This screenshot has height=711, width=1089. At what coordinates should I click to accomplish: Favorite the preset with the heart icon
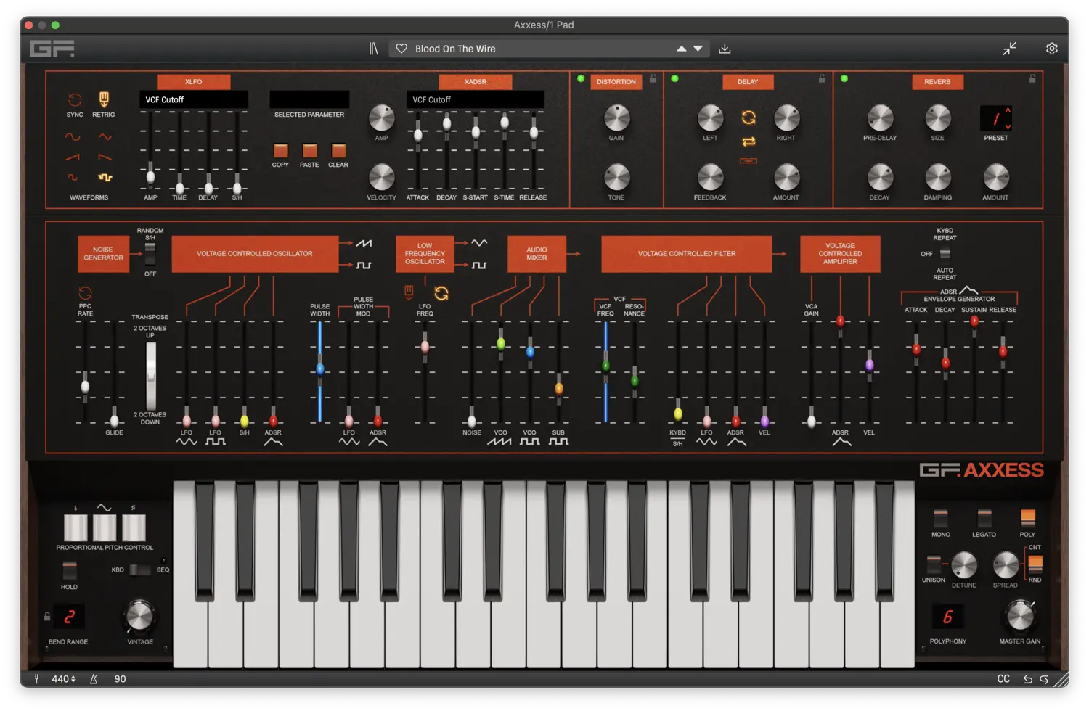point(401,49)
